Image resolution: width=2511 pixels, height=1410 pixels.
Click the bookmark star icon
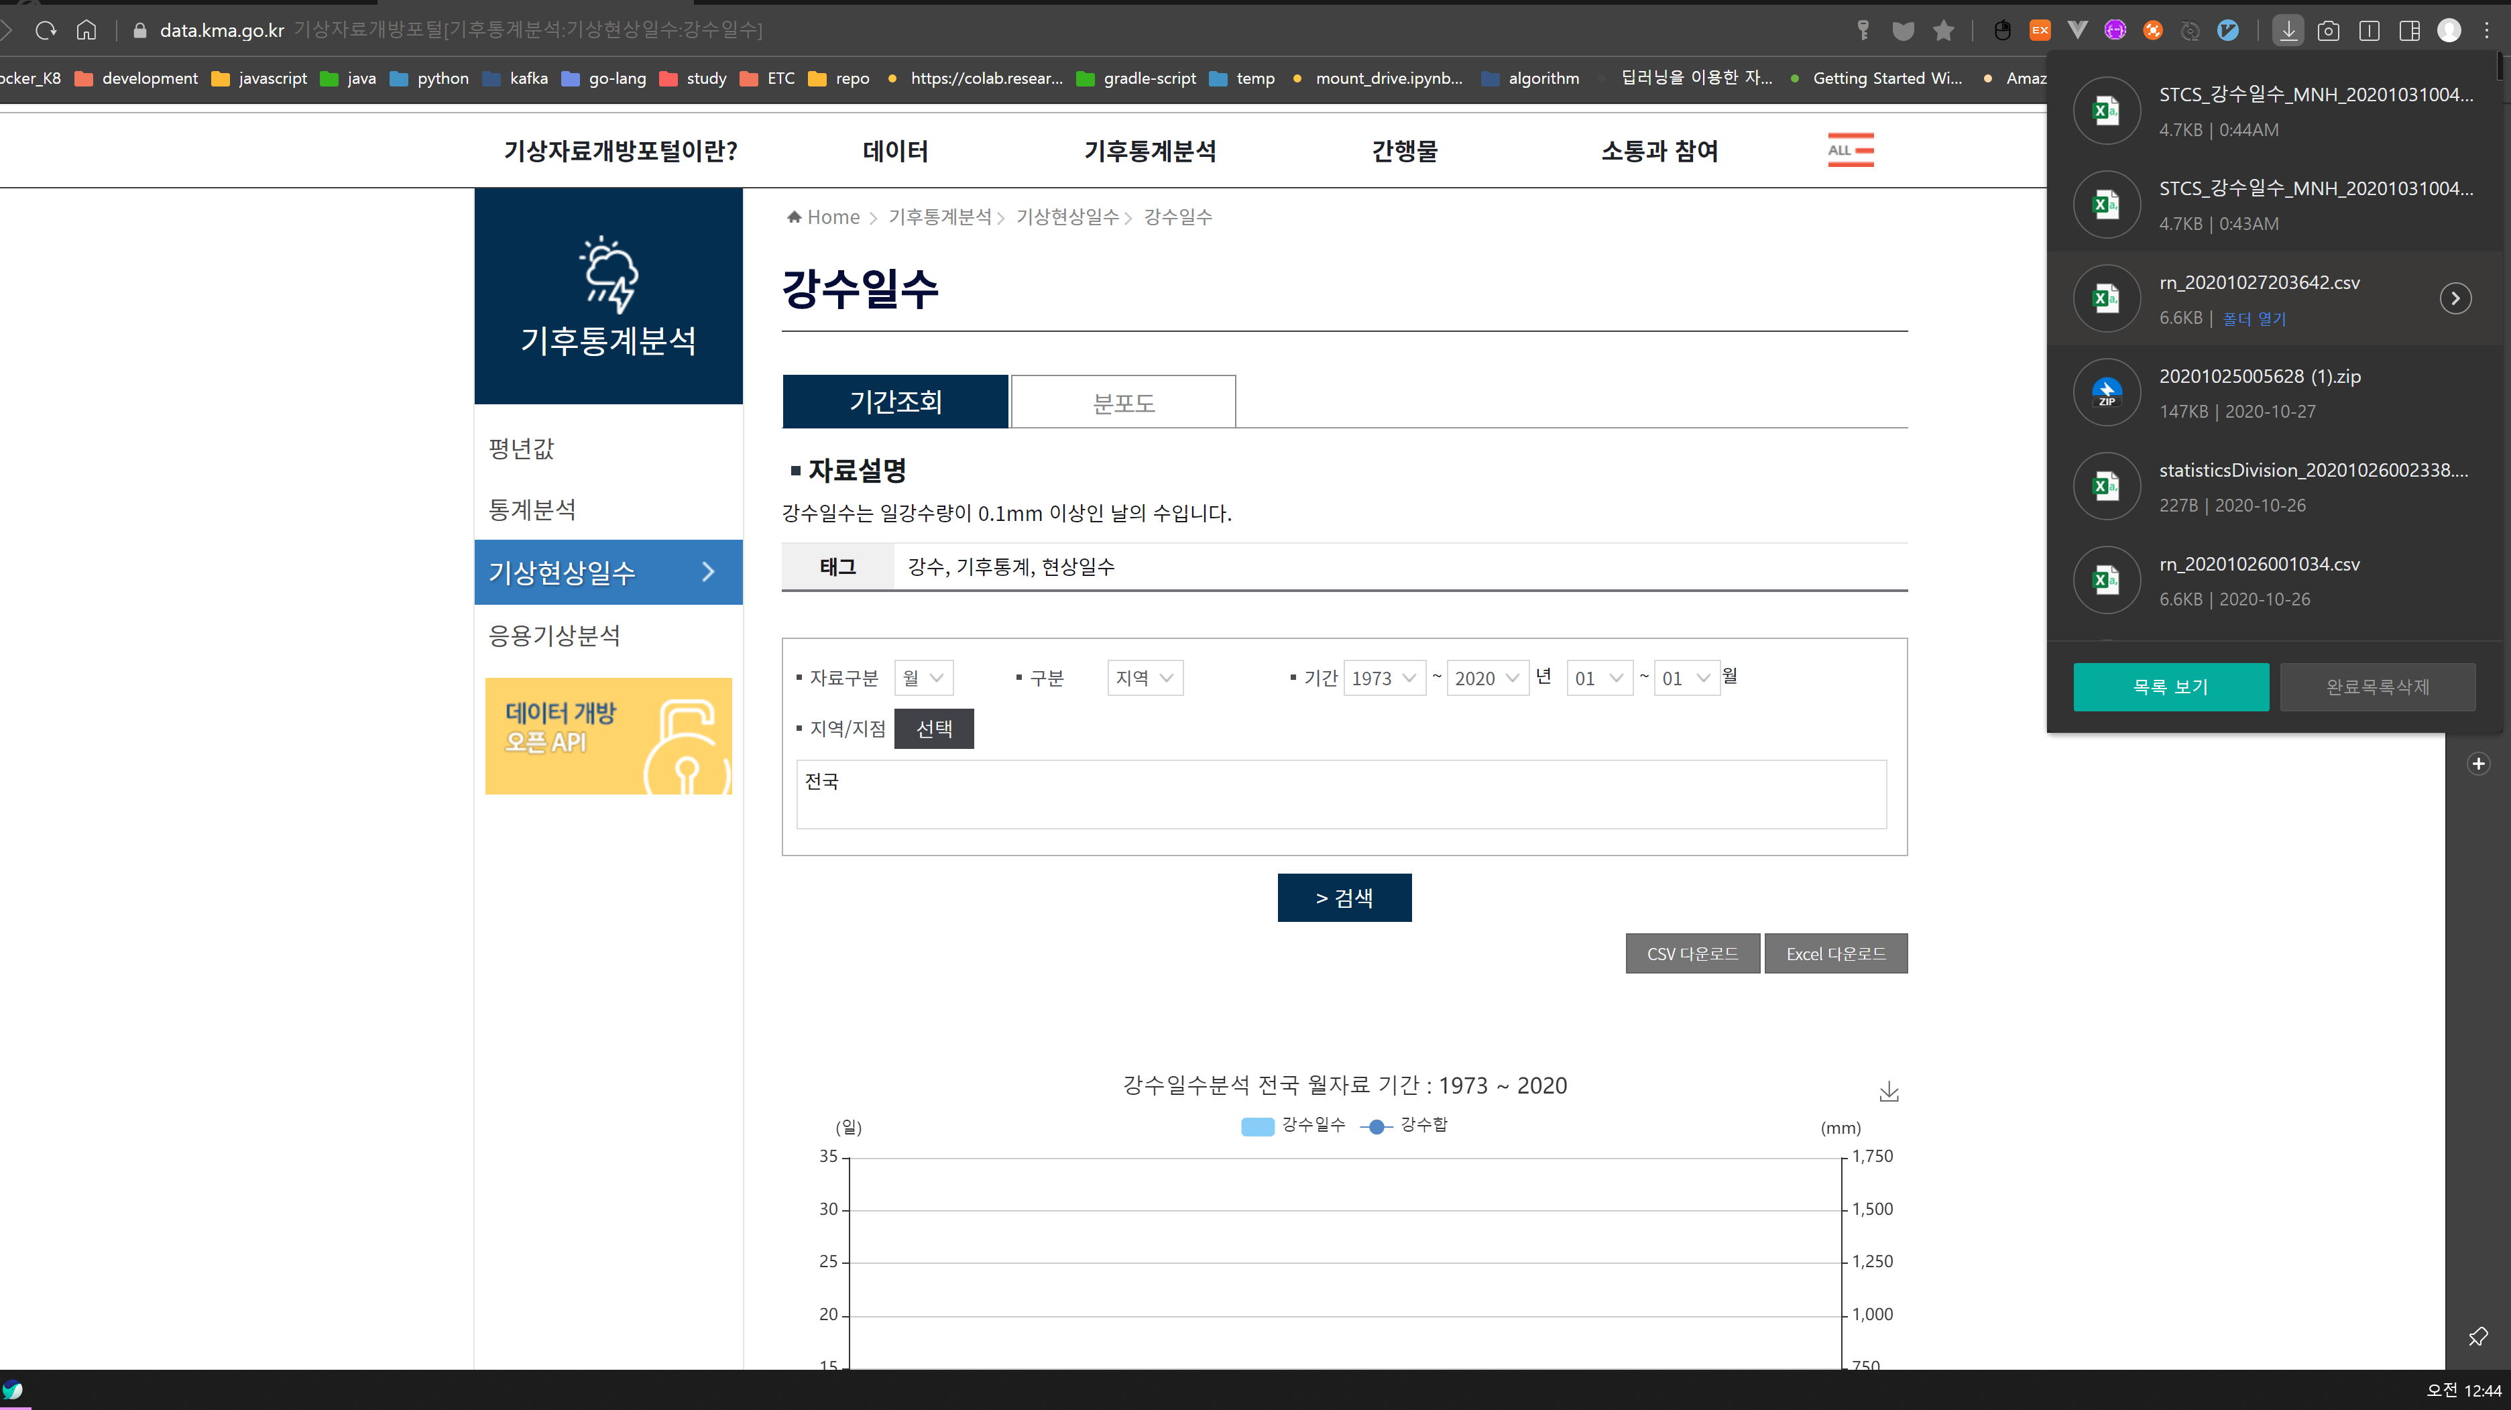coord(1944,30)
